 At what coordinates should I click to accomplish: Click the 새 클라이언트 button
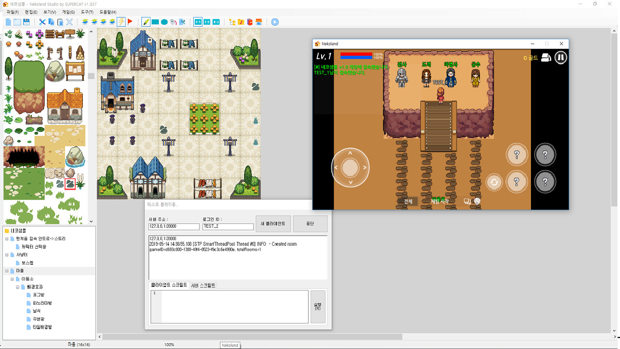(x=273, y=223)
